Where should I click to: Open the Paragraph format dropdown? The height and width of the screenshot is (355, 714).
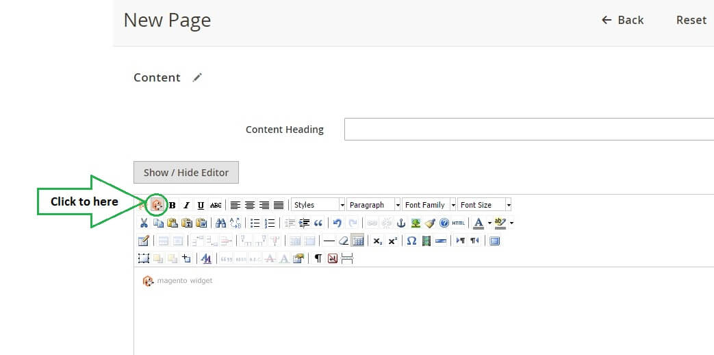pos(374,205)
